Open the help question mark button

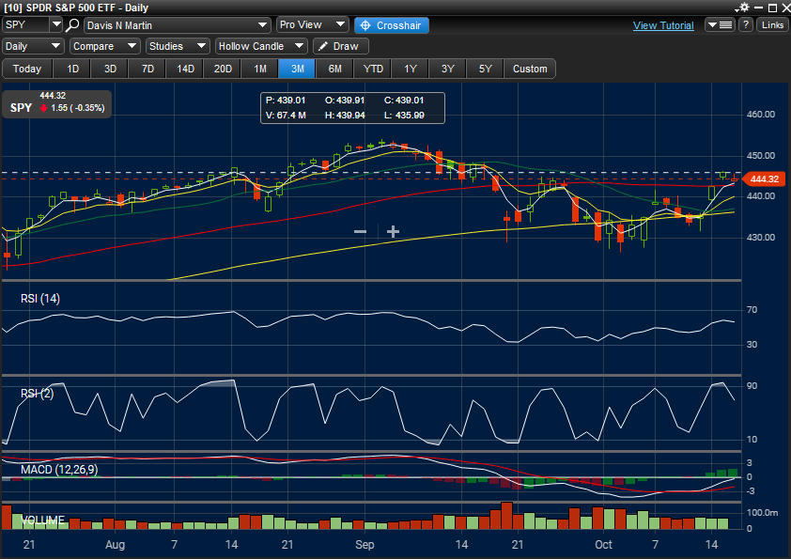[746, 24]
